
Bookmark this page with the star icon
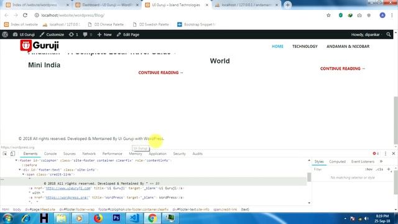[328, 15]
